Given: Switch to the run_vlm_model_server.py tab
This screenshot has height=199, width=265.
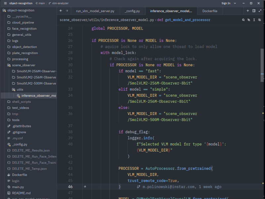Looking at the screenshot, I should click(x=95, y=11).
